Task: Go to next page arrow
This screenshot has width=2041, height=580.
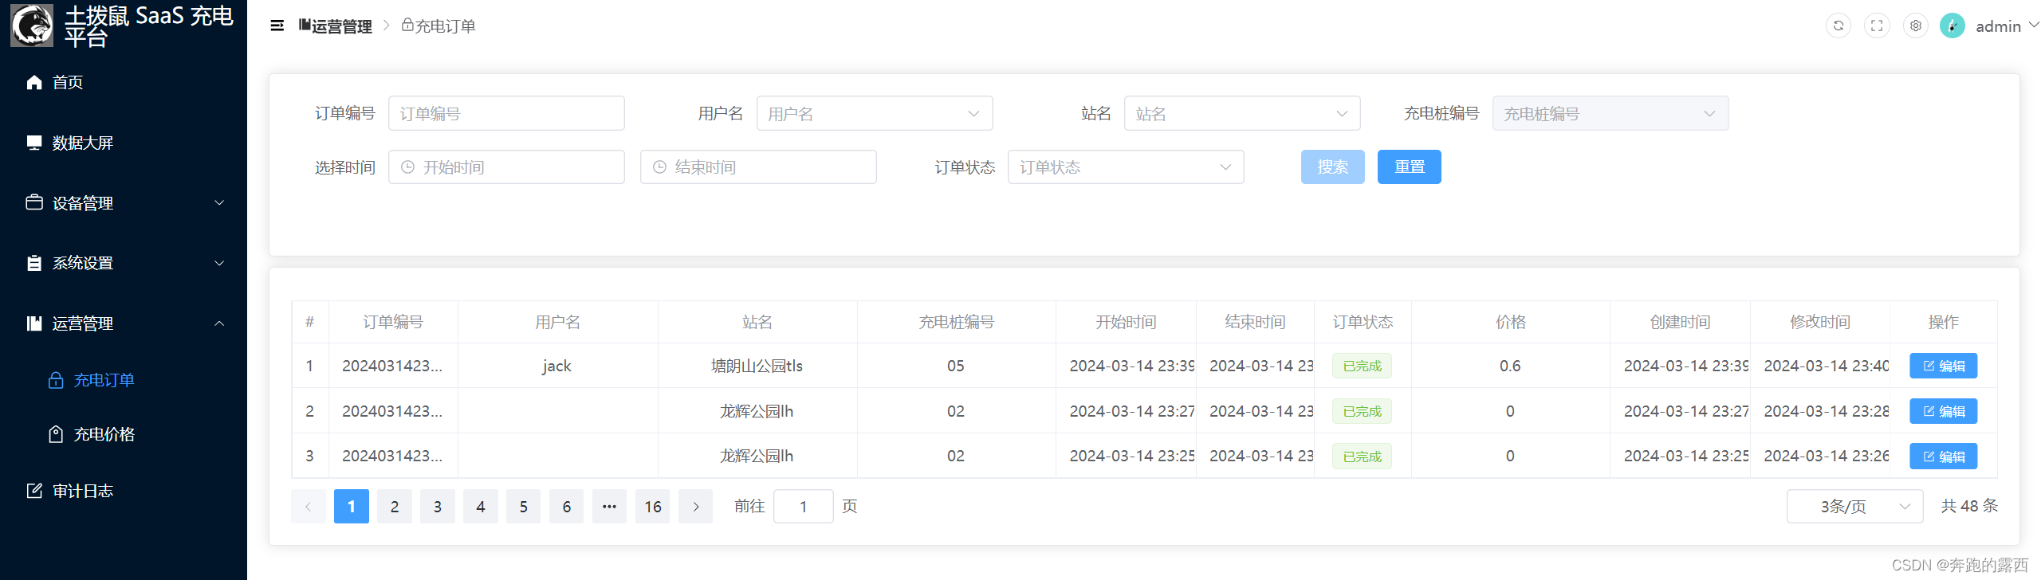Action: [x=696, y=507]
